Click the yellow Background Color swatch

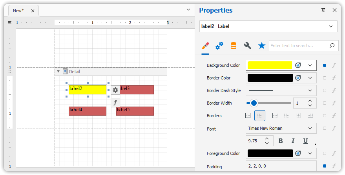270,65
